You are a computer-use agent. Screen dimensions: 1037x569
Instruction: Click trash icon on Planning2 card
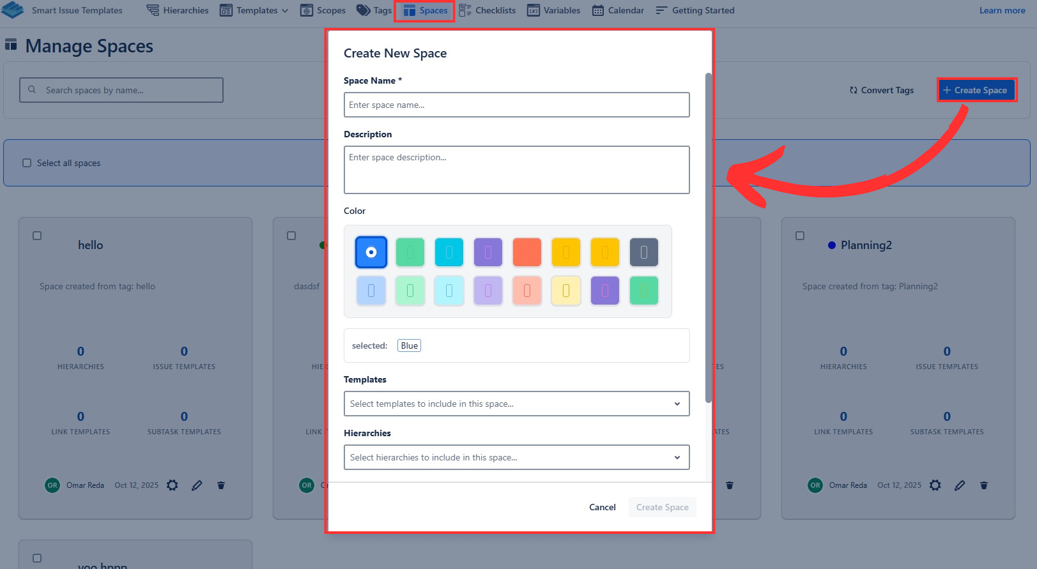coord(984,485)
